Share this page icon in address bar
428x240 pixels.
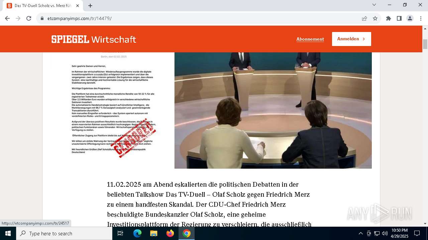364,18
